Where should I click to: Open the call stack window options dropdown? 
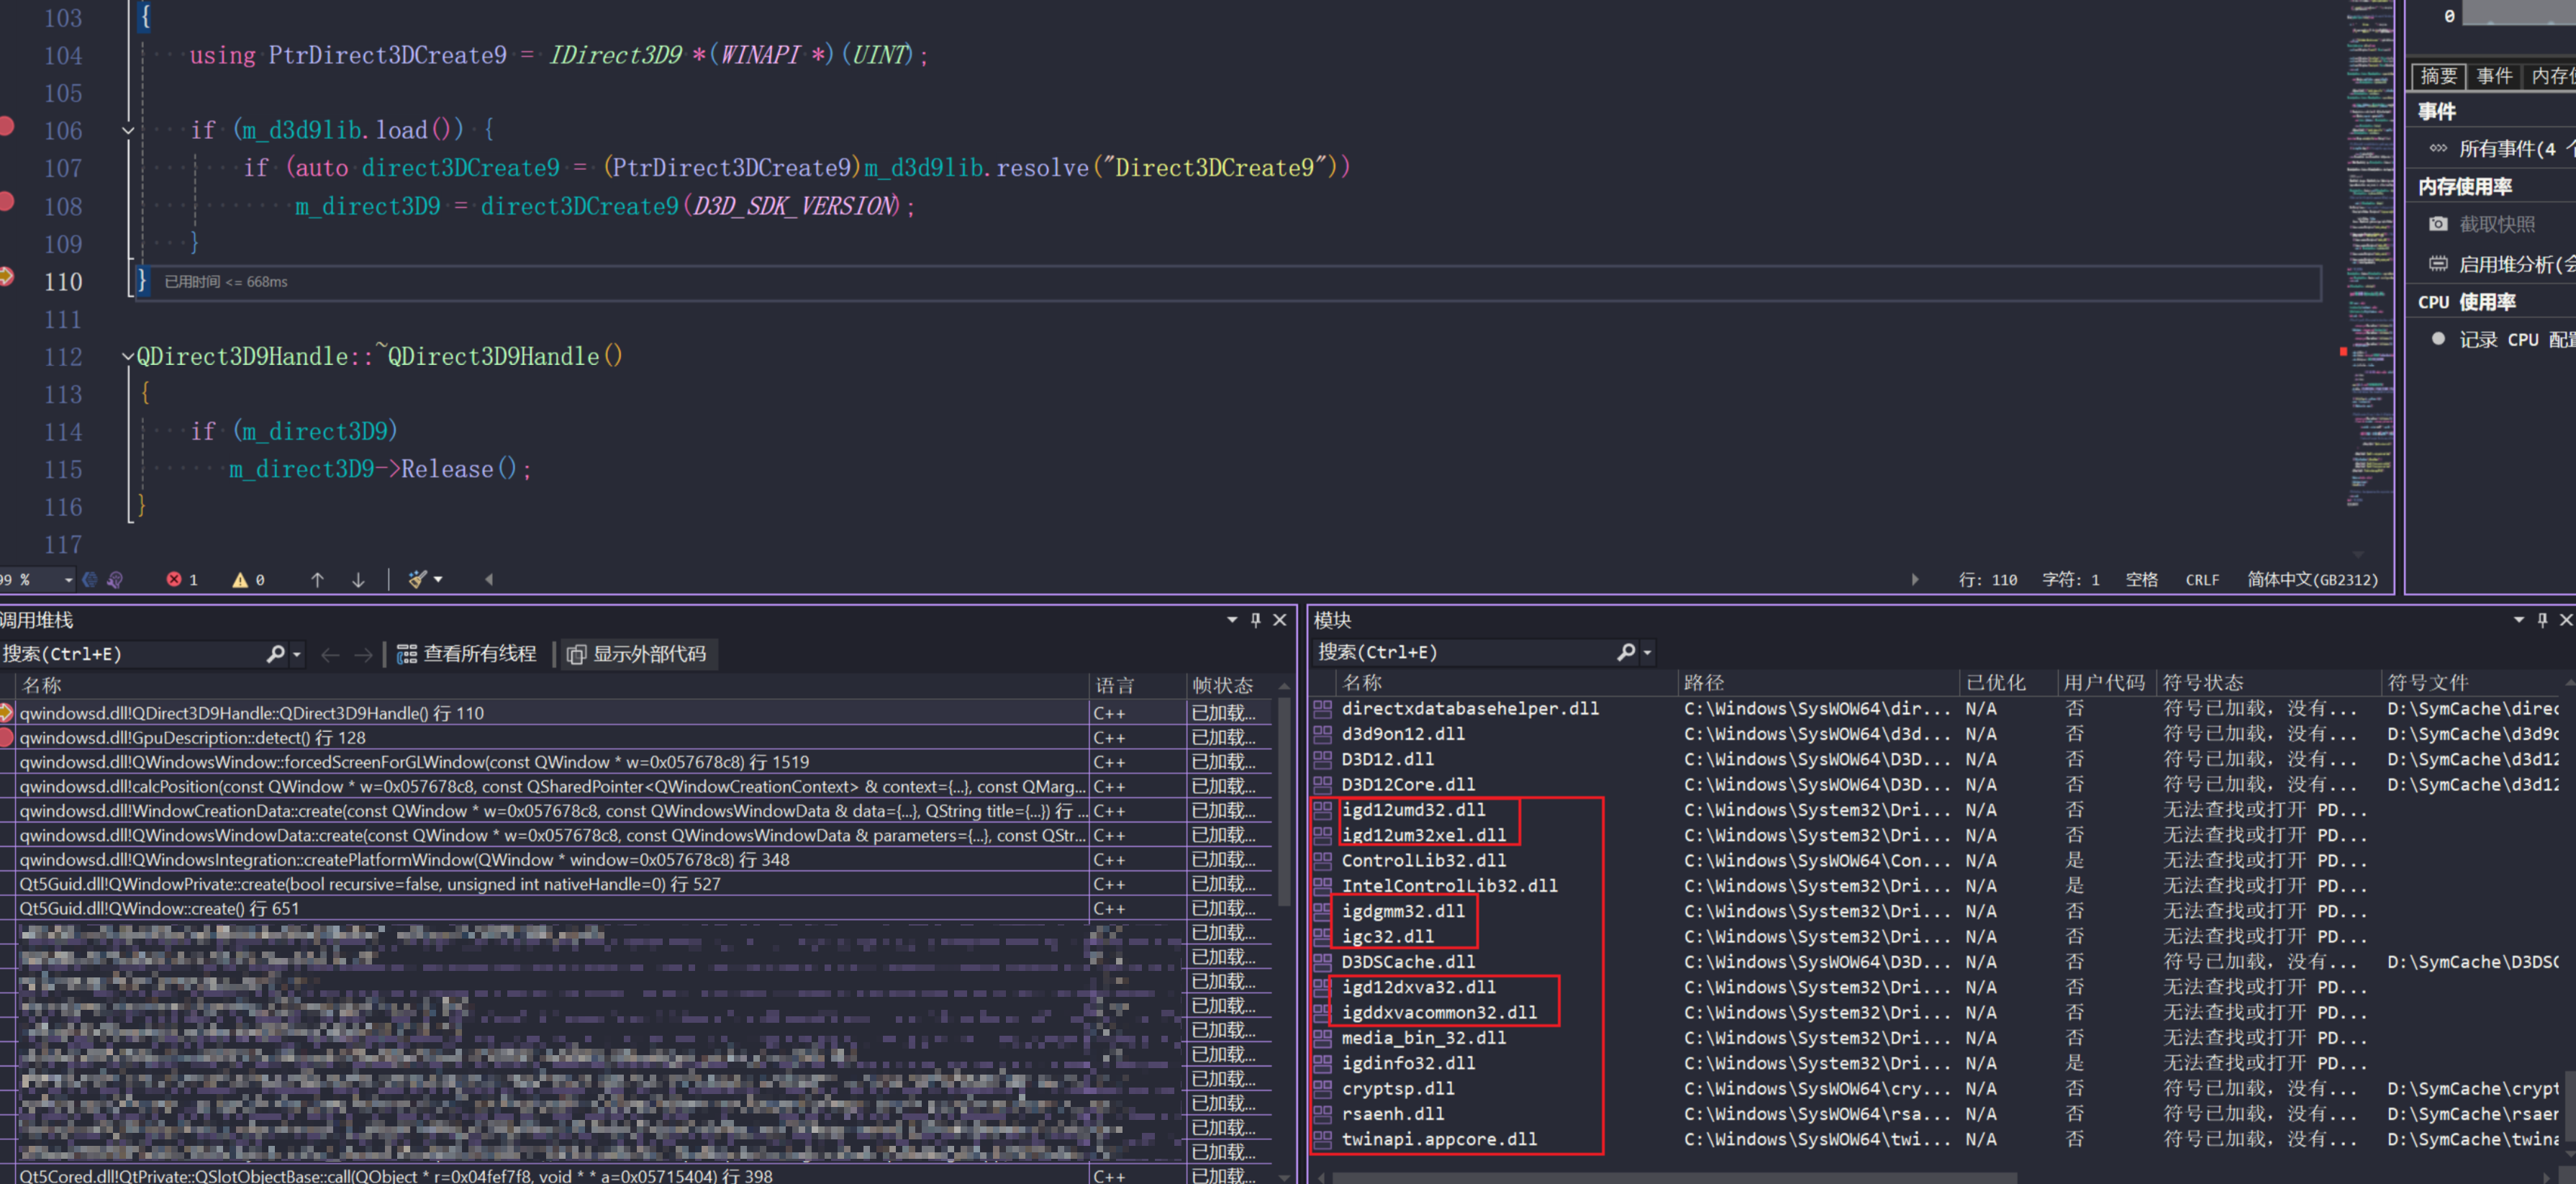pyautogui.click(x=1231, y=620)
